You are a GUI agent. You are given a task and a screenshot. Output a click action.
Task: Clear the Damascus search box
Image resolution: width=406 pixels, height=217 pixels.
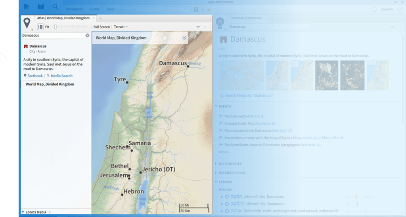point(87,35)
